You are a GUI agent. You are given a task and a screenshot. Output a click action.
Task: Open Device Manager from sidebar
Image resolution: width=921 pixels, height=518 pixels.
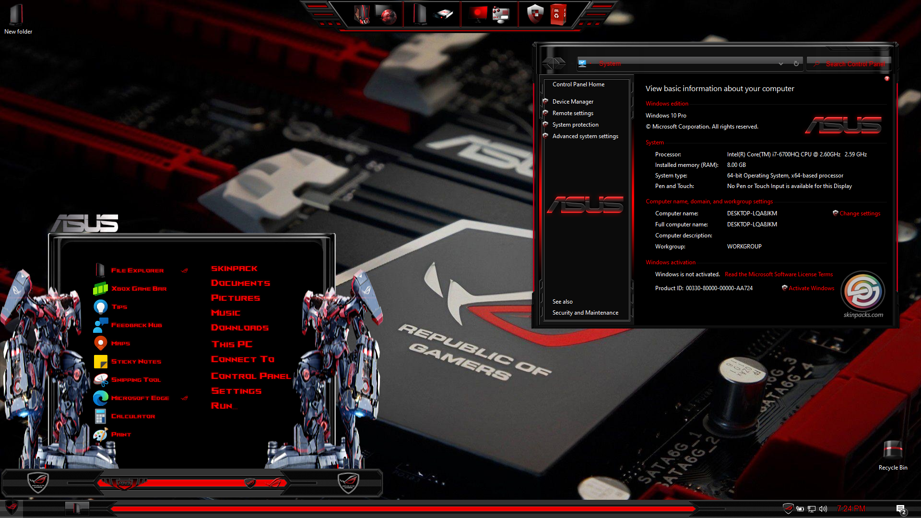point(573,102)
